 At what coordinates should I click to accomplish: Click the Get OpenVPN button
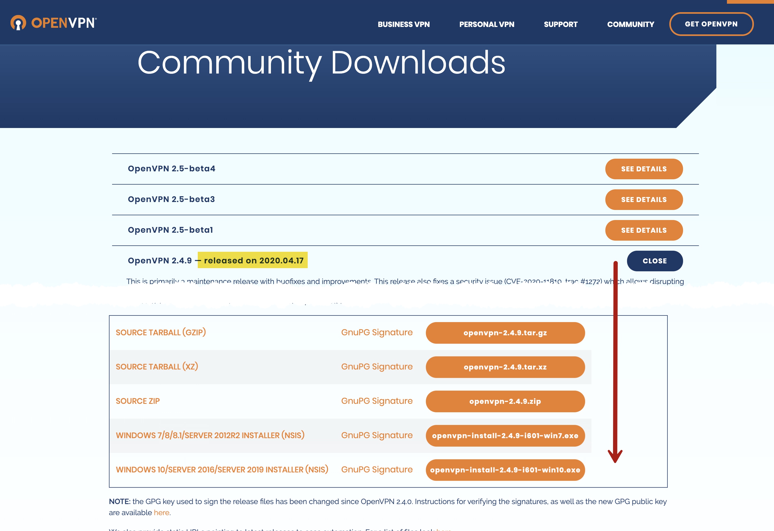[x=711, y=24]
